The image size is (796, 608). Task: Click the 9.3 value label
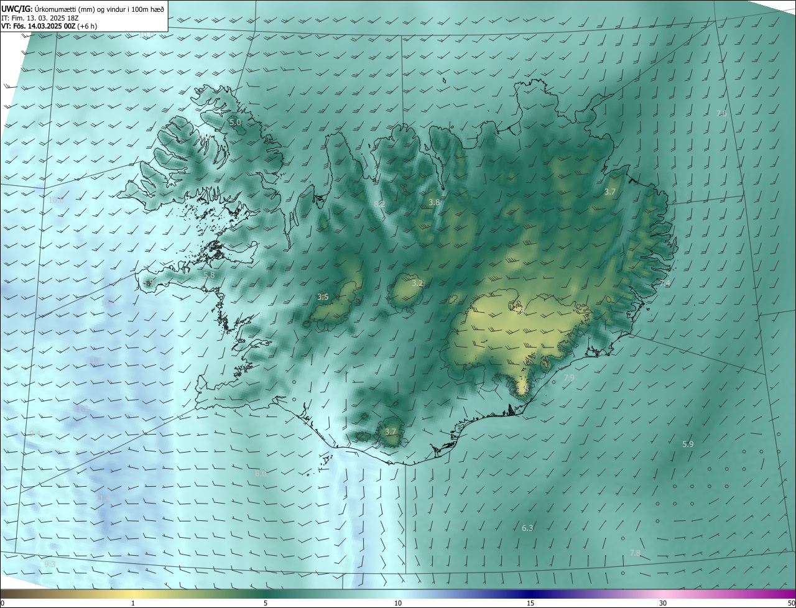(50, 564)
